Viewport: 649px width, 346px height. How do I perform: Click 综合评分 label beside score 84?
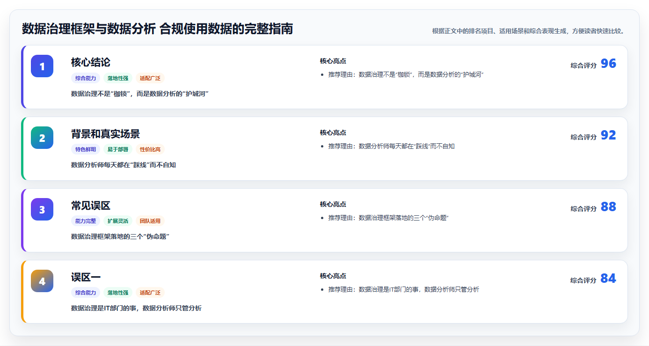click(x=583, y=280)
